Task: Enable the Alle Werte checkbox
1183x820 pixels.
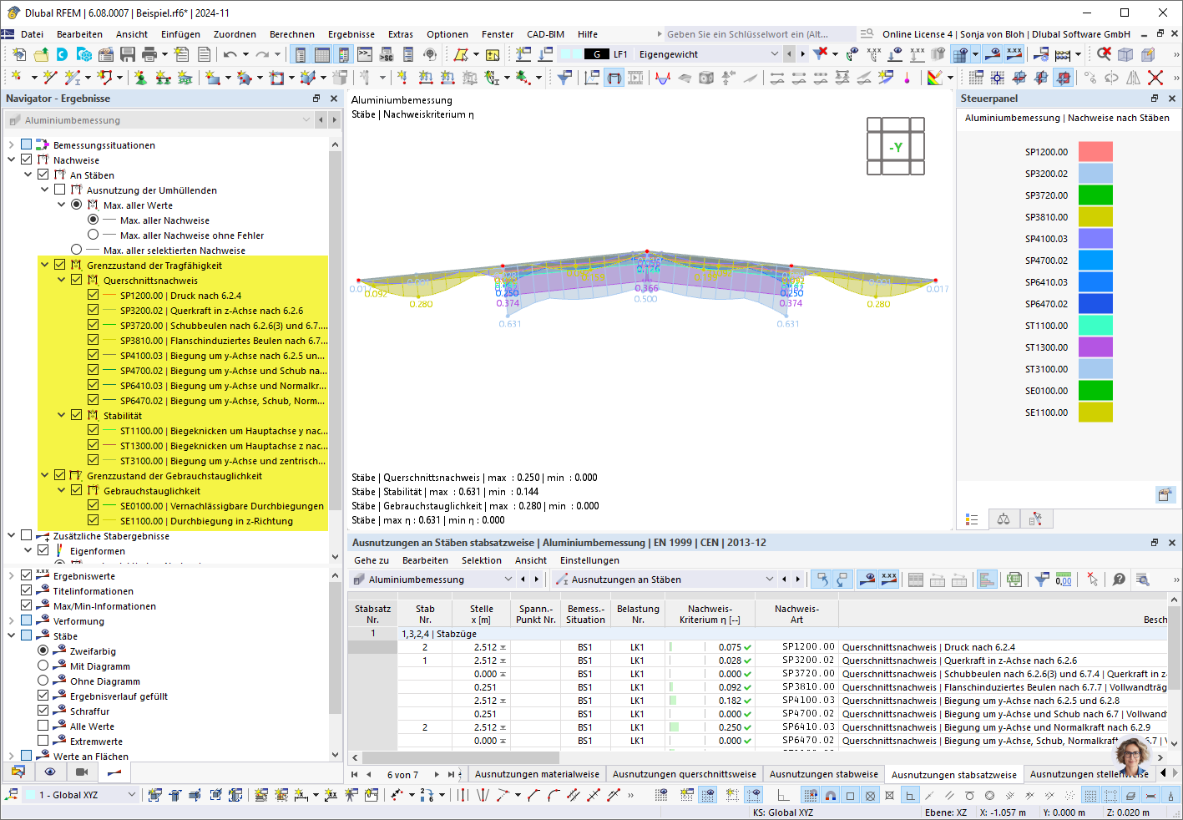Action: (43, 726)
